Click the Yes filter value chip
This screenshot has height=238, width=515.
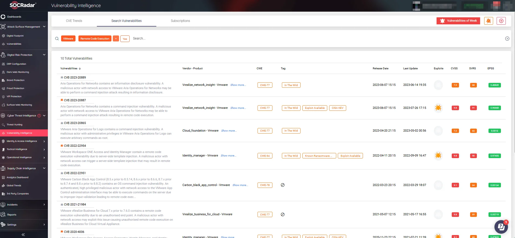[125, 39]
